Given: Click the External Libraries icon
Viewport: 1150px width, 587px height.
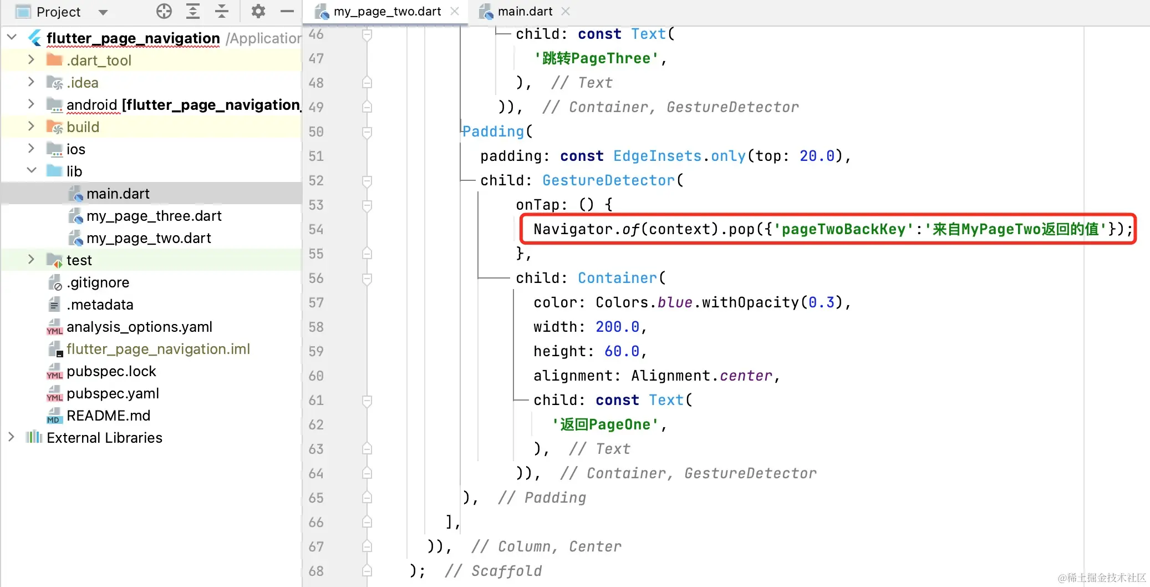Looking at the screenshot, I should pyautogui.click(x=34, y=437).
